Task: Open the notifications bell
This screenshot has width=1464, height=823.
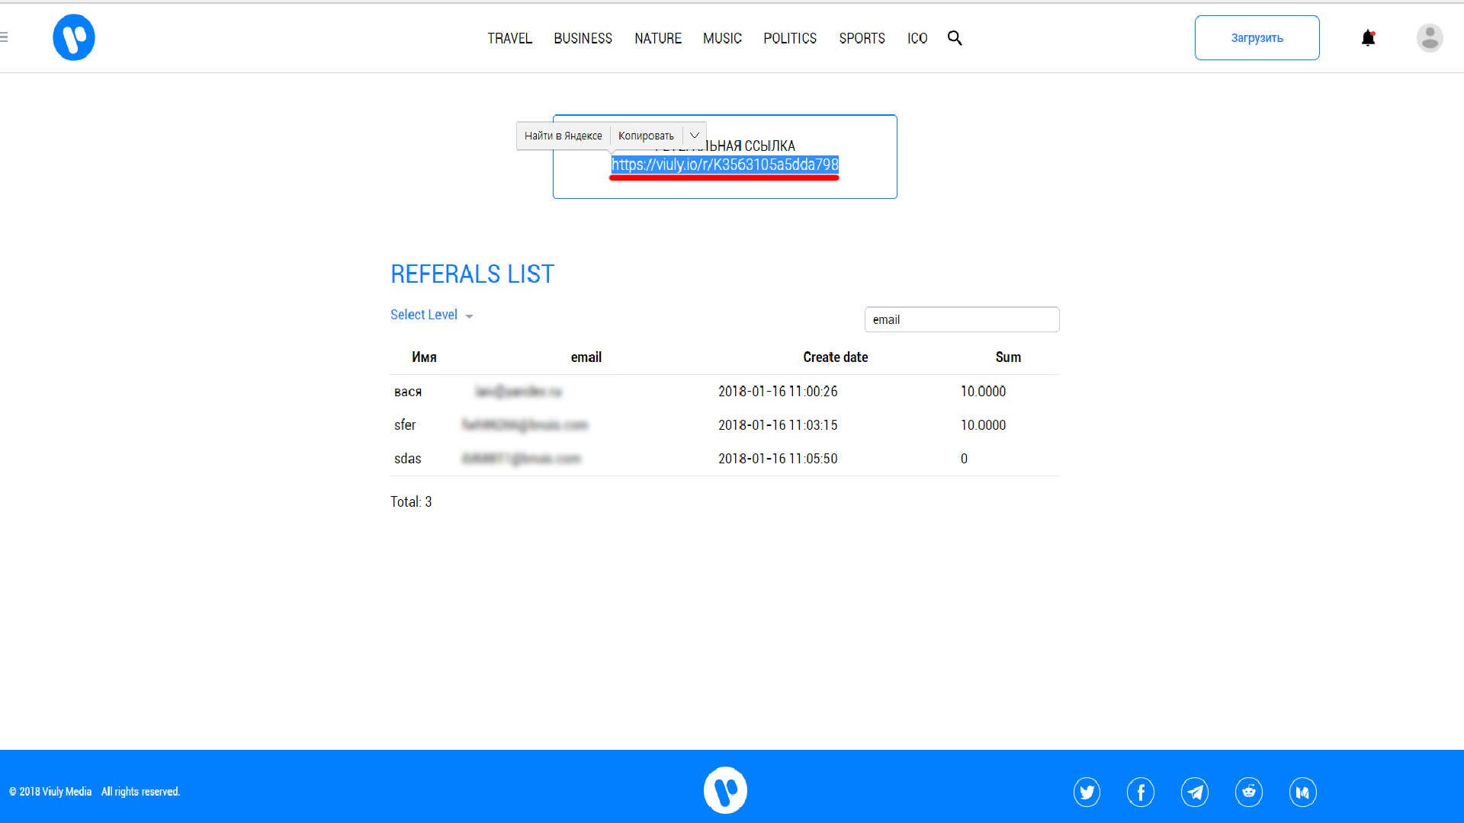Action: click(1368, 38)
